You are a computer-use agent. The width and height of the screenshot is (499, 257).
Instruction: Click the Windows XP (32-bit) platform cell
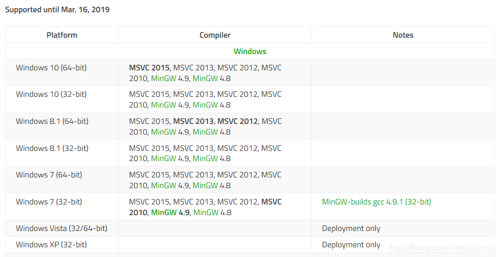pos(62,245)
